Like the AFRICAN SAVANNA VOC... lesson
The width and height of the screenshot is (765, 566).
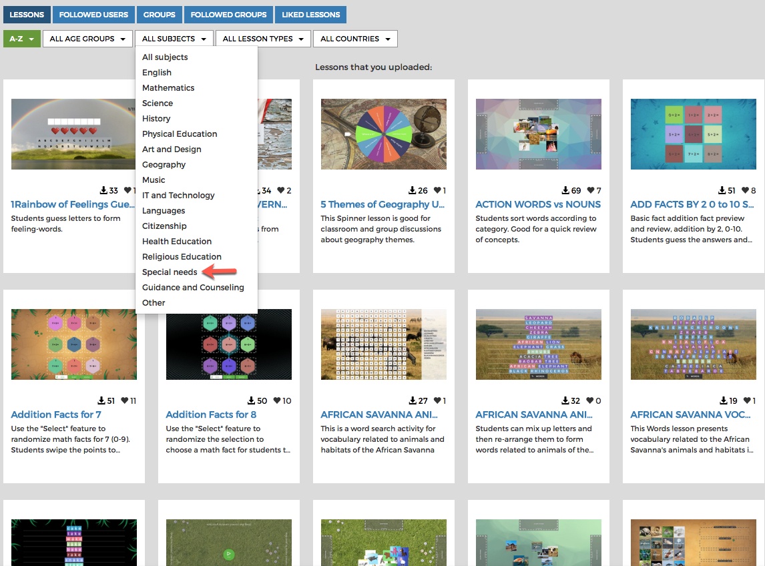tap(747, 400)
